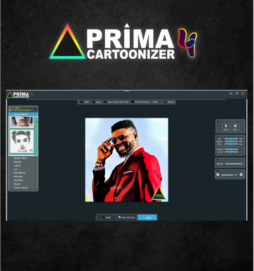Activate the Crop tool

point(235,127)
